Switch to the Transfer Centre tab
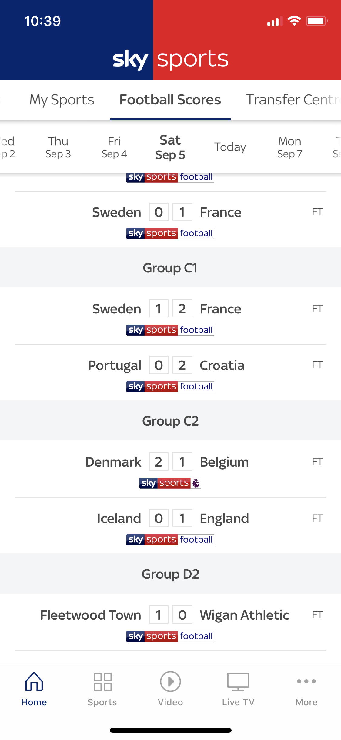The image size is (341, 740). coord(293,100)
